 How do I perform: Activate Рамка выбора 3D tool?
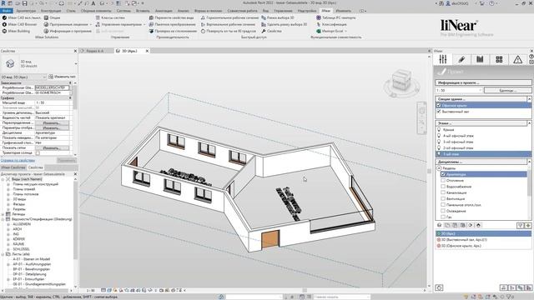coord(278,17)
